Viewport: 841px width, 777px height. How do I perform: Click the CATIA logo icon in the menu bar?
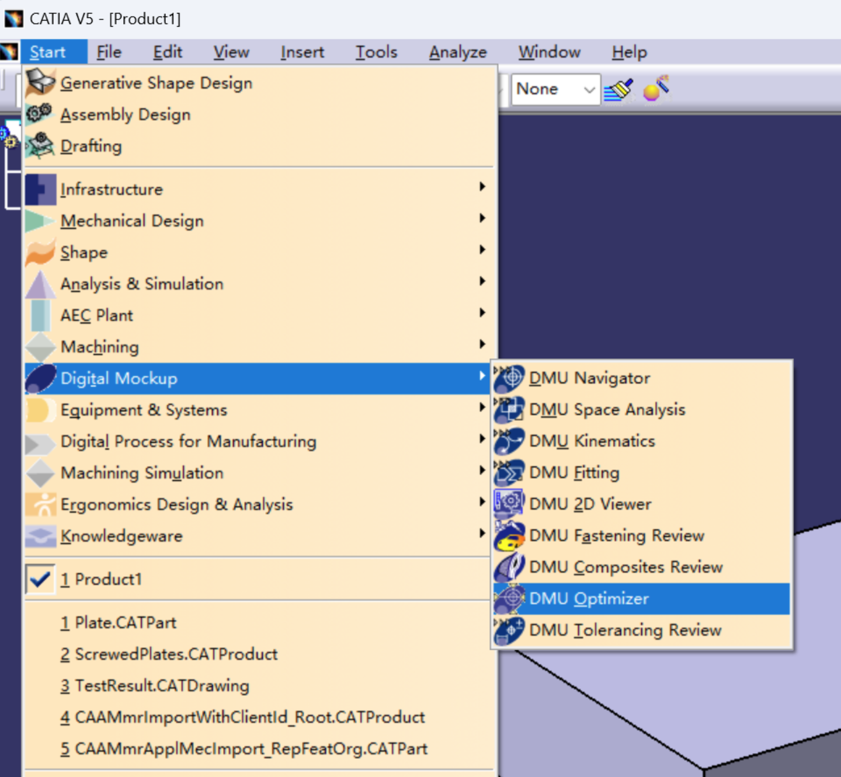(x=9, y=52)
